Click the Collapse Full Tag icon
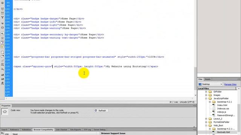The width and height of the screenshot is (241, 135). click(3, 9)
